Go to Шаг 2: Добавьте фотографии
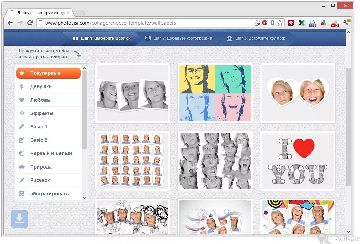This screenshot has height=244, width=360. coord(179,38)
